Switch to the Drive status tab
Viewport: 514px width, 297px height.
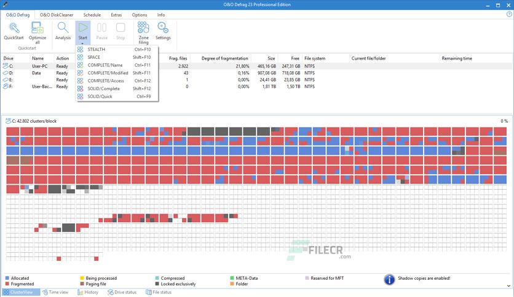(x=122, y=292)
